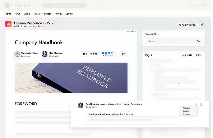Click Stephanie Mayer's avatar
The width and height of the screenshot is (213, 138).
17,54
